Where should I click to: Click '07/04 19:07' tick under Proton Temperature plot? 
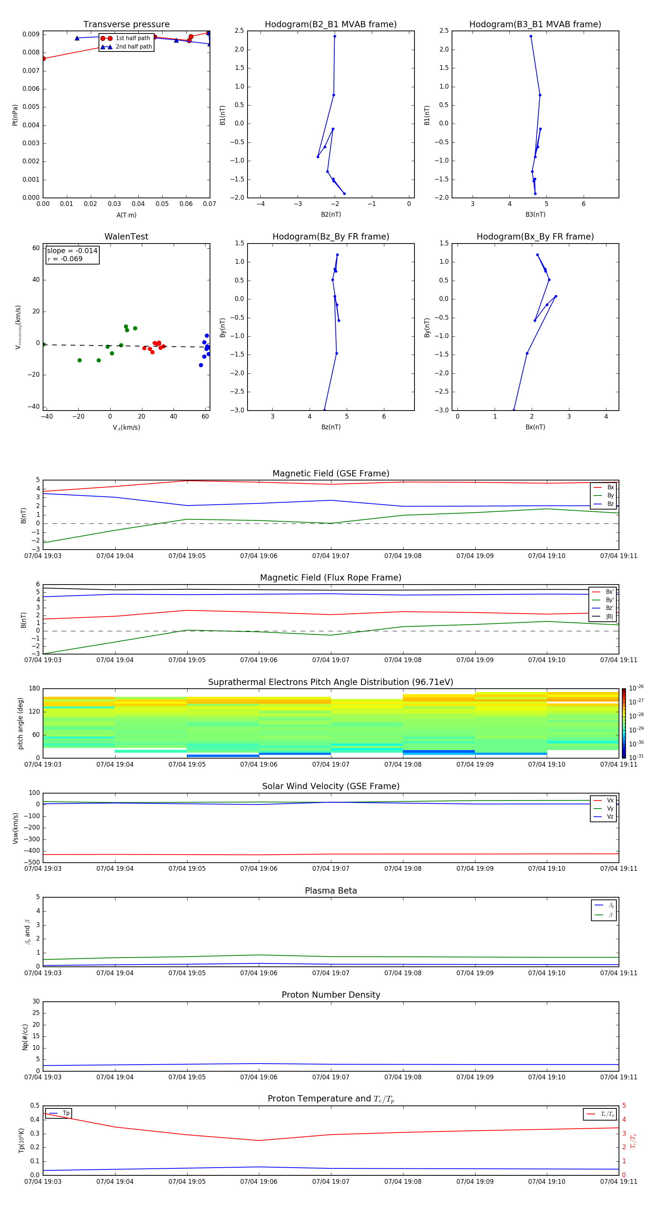(331, 1182)
